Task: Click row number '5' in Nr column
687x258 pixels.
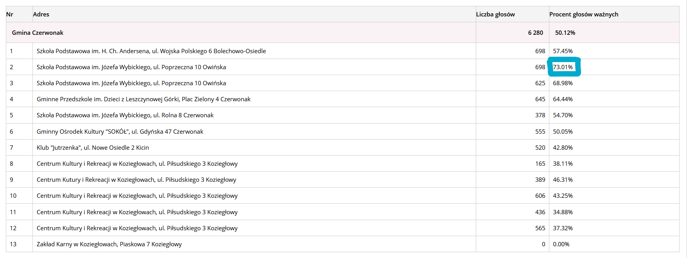Action: (11, 115)
